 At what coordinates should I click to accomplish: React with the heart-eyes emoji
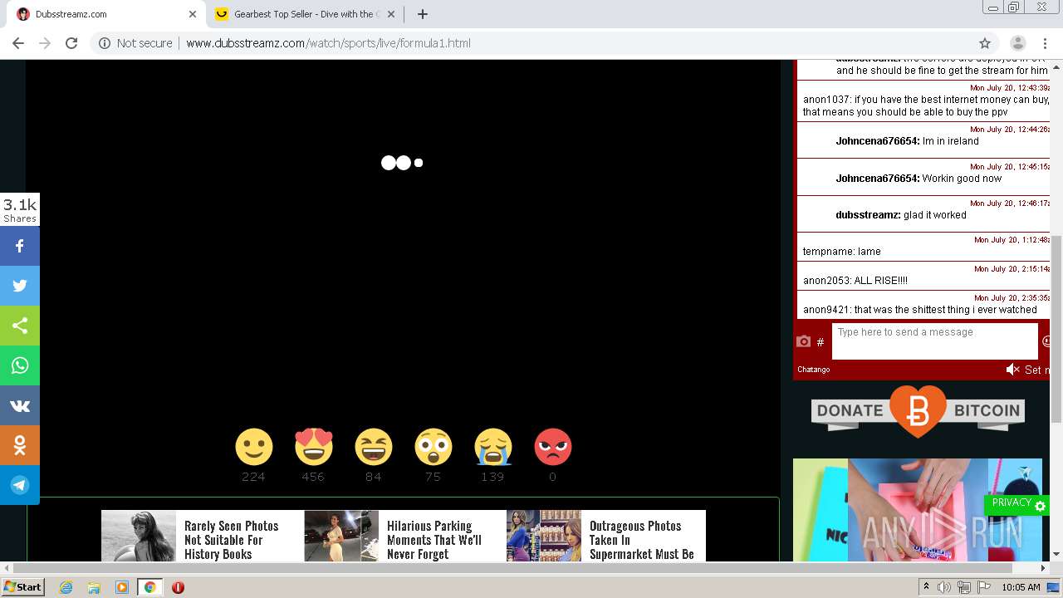click(314, 447)
